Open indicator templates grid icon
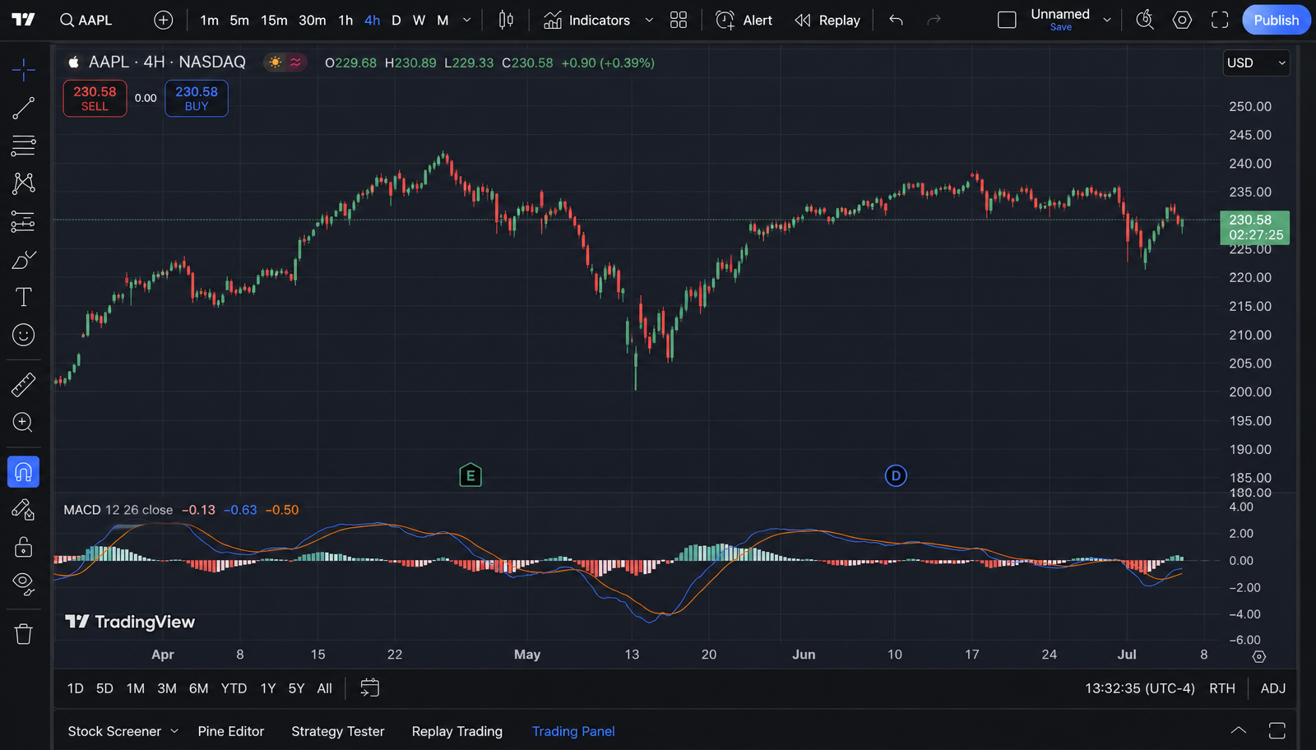The width and height of the screenshot is (1316, 750). pos(679,20)
